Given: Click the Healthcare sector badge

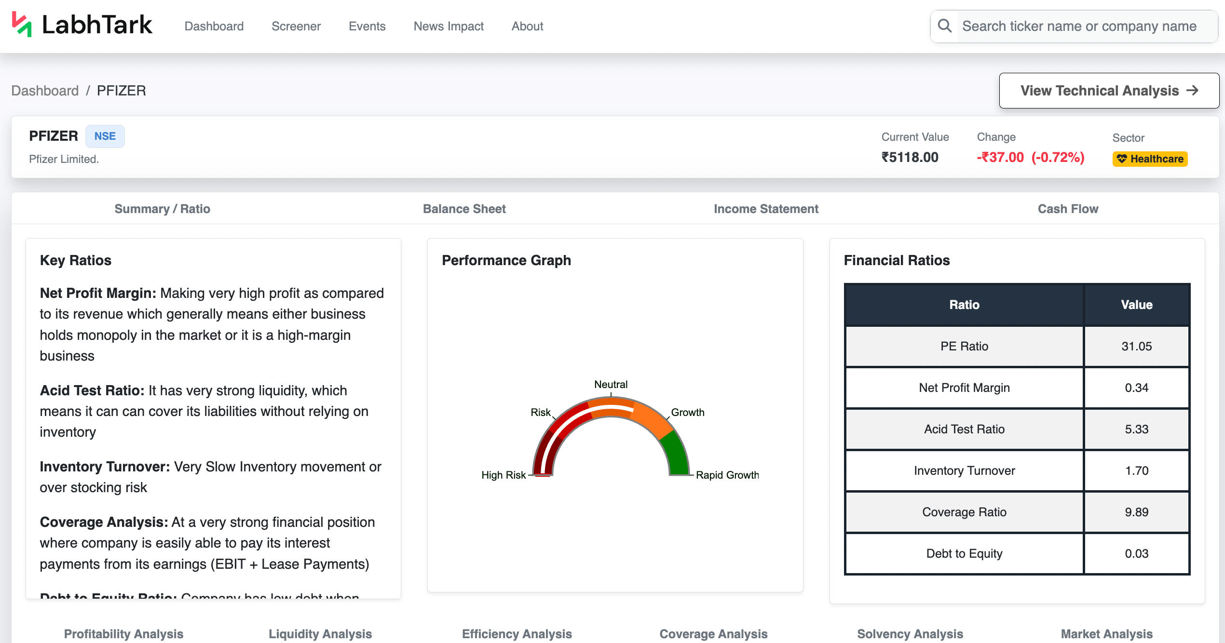Looking at the screenshot, I should 1150,159.
